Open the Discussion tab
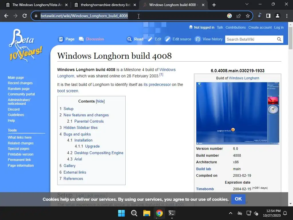The width and height of the screenshot is (293, 220). (91, 39)
